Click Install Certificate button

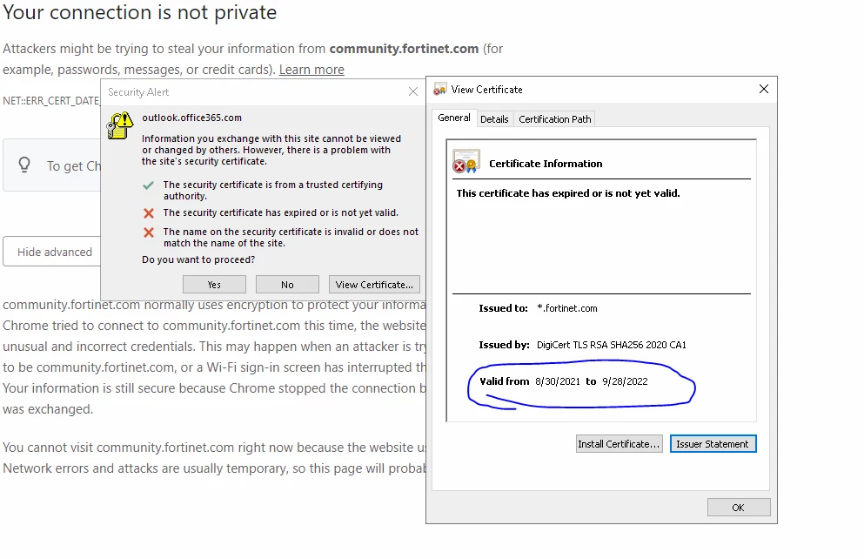[x=620, y=444]
